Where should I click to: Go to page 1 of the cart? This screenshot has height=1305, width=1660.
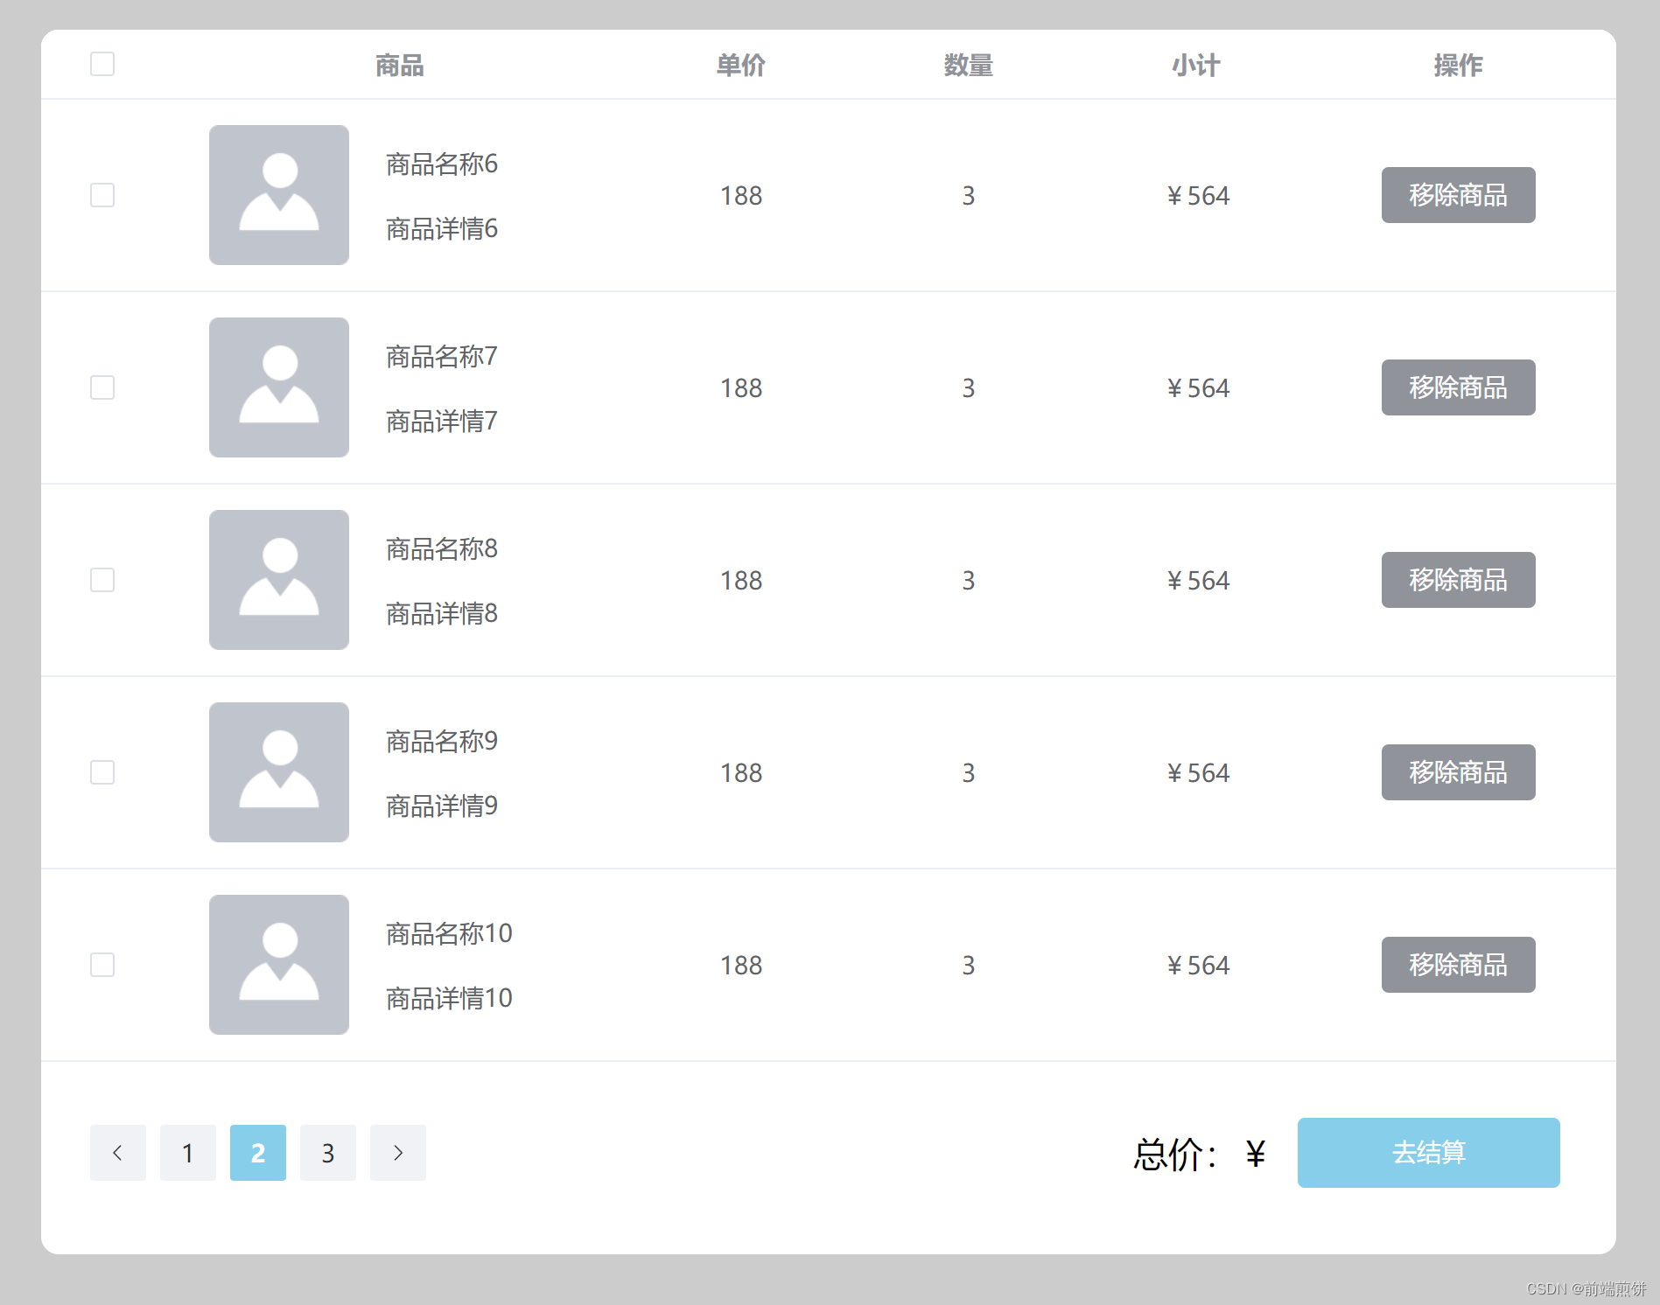click(x=187, y=1153)
